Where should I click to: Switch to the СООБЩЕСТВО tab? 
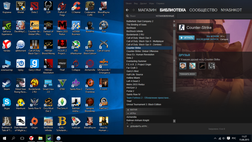tap(203, 10)
